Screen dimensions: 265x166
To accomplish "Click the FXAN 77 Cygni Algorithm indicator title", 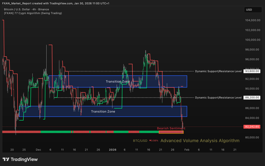I will (x=33, y=13).
